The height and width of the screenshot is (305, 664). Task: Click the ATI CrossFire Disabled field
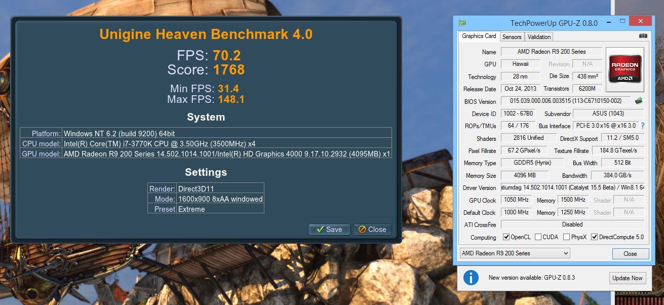pyautogui.click(x=572, y=224)
